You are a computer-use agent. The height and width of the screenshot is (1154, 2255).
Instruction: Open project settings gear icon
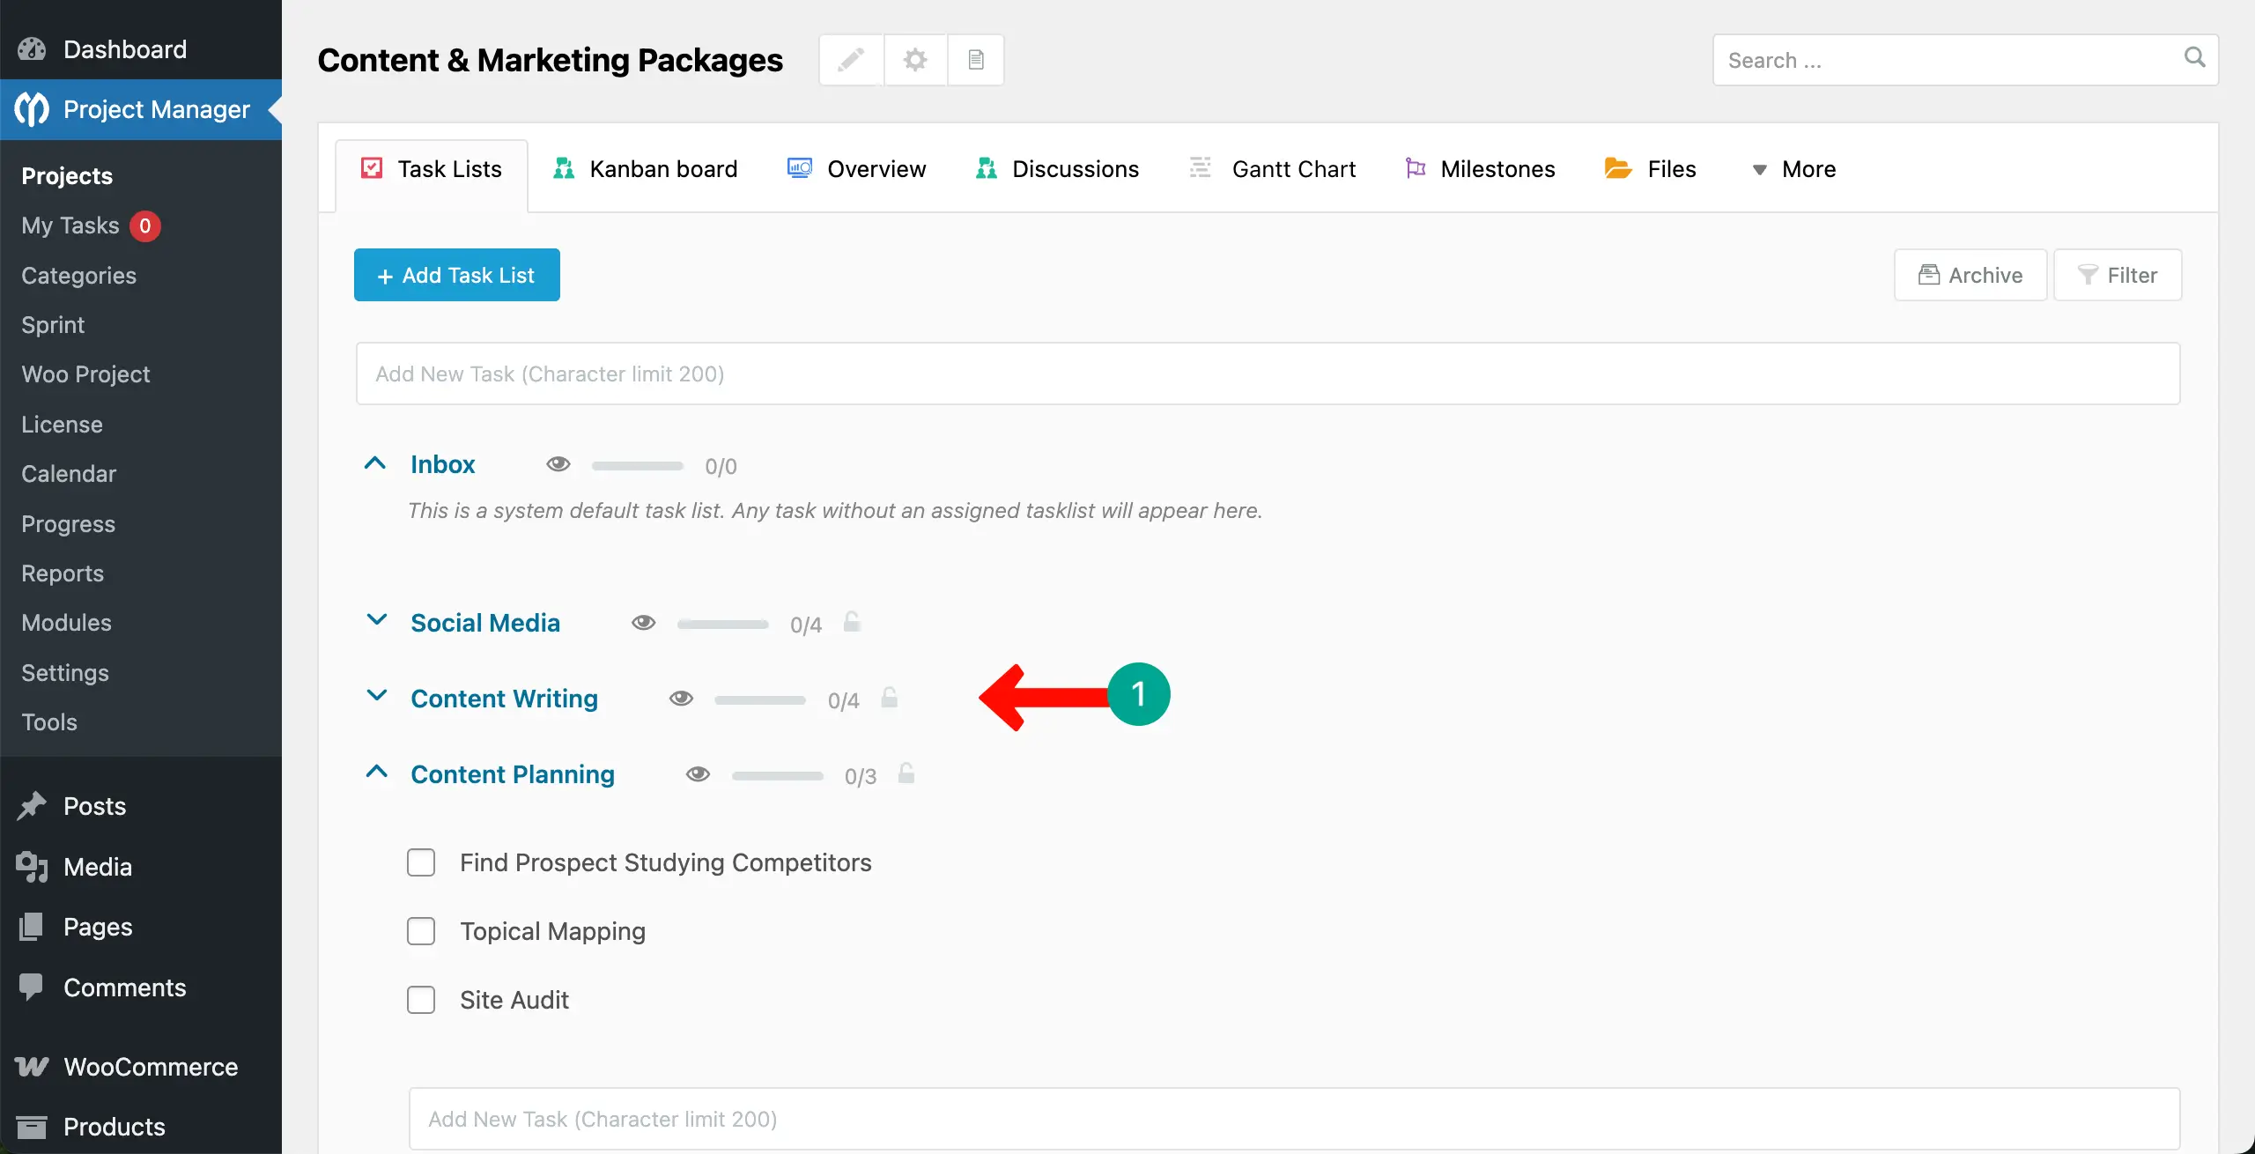[x=915, y=60]
